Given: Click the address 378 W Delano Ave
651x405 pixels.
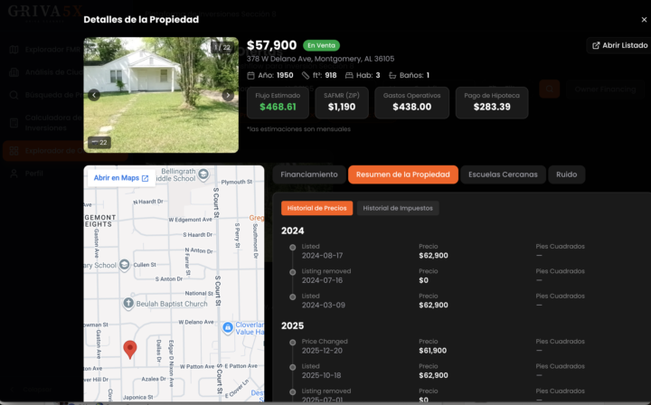Looking at the screenshot, I should pos(320,59).
